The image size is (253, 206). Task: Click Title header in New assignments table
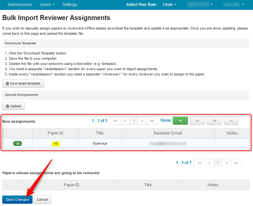coord(100,133)
